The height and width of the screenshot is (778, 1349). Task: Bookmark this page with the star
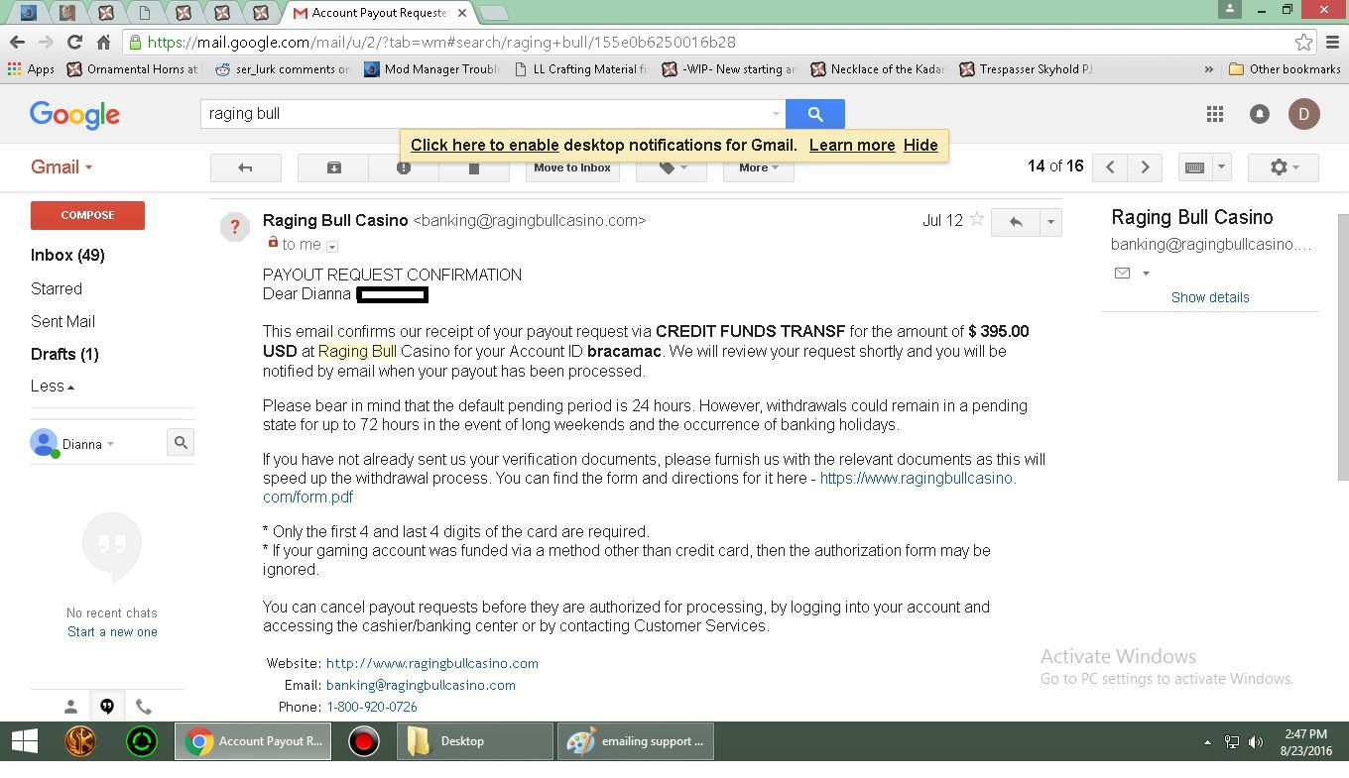click(1303, 42)
